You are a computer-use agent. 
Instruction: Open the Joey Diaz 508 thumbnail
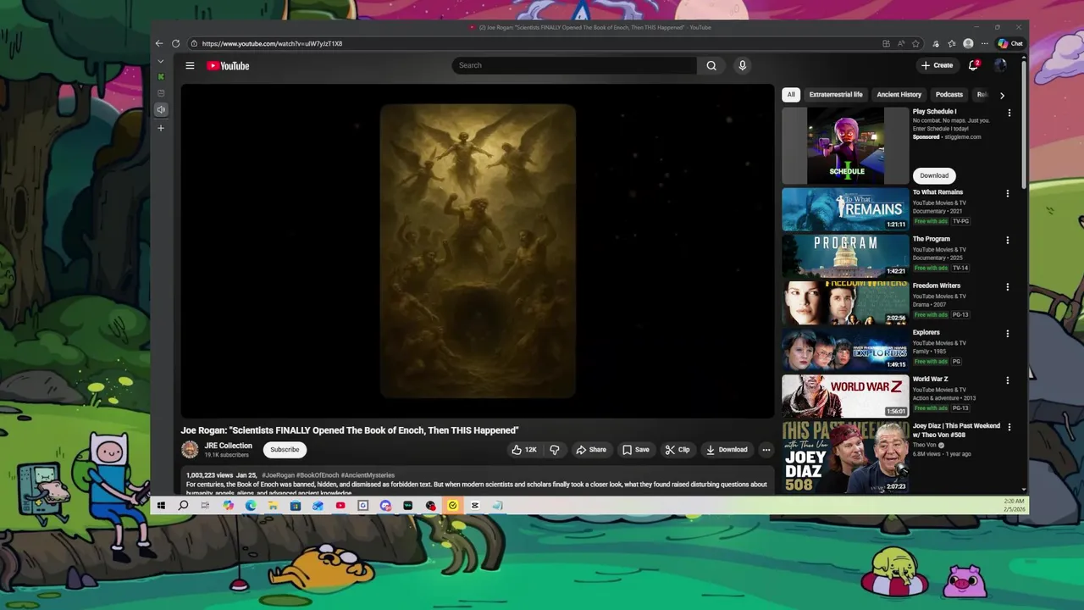tap(845, 457)
